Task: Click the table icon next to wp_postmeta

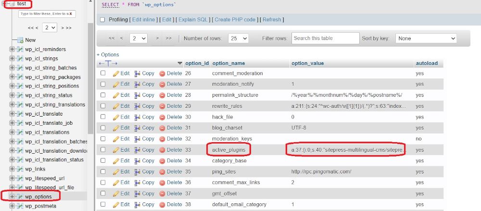Action: [20, 206]
